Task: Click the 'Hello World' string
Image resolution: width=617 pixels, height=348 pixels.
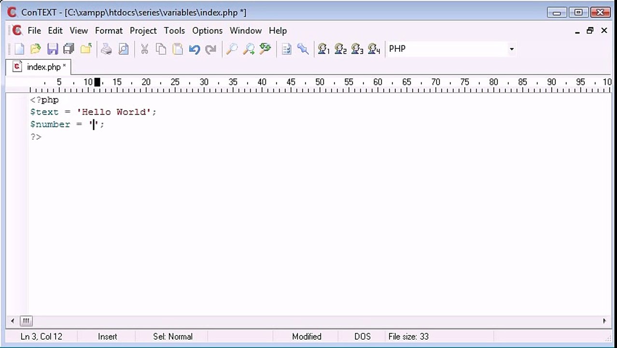Action: coord(114,112)
